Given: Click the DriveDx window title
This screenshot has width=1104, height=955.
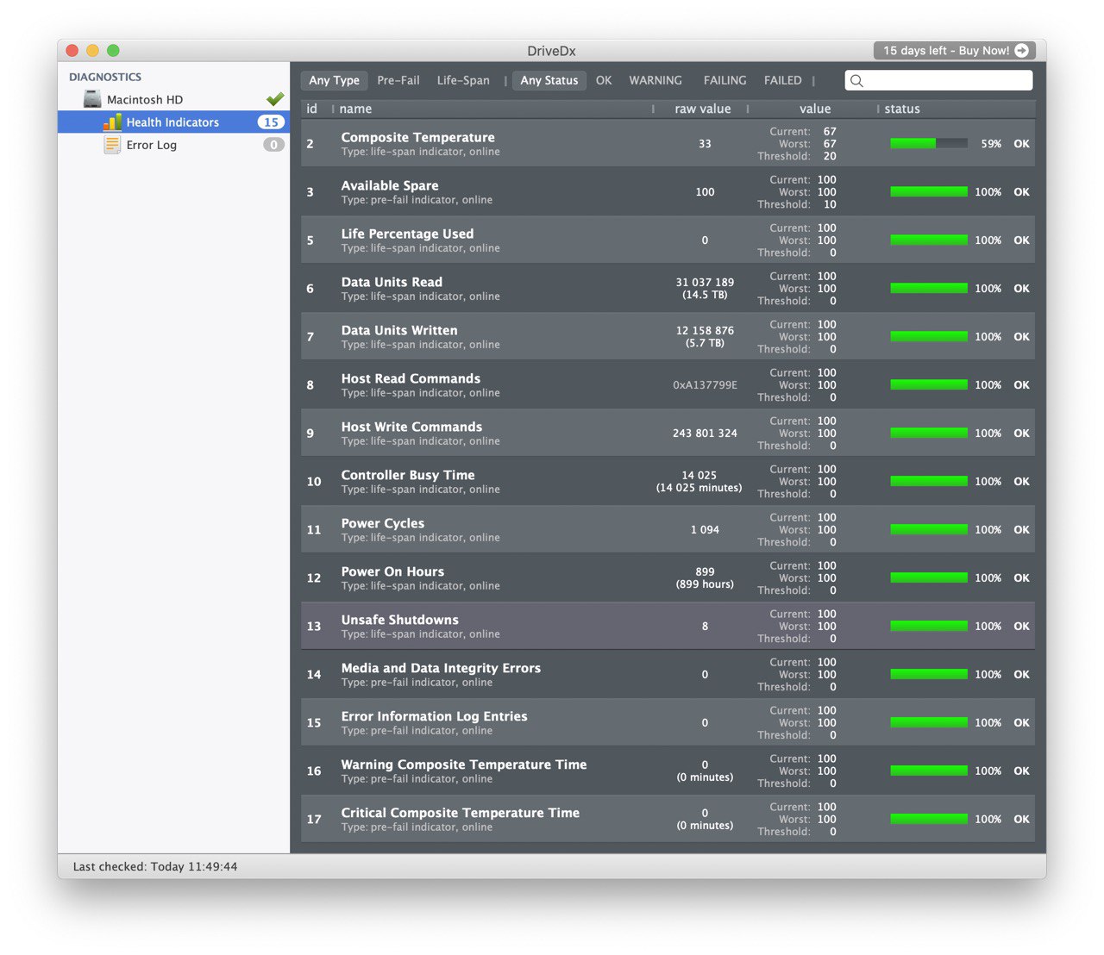Looking at the screenshot, I should 551,51.
